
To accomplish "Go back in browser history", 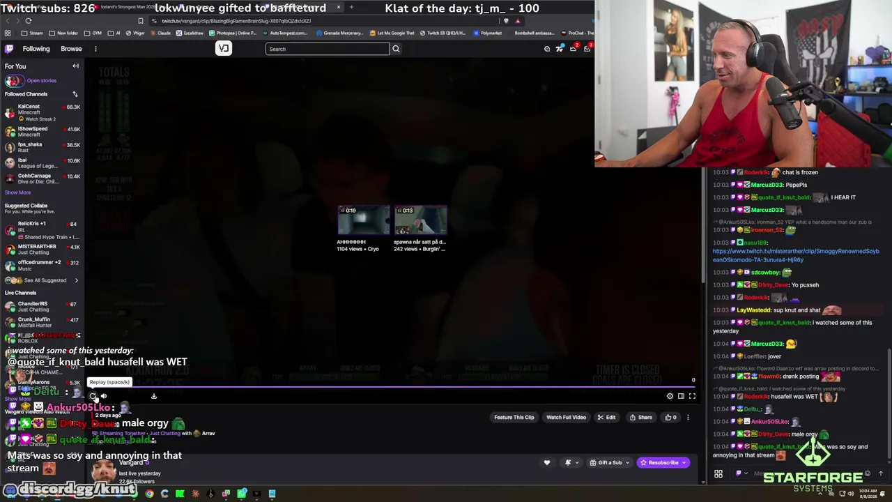I will click(x=8, y=21).
